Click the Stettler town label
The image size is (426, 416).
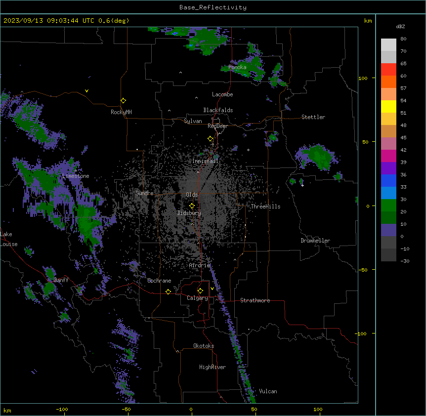pos(313,117)
